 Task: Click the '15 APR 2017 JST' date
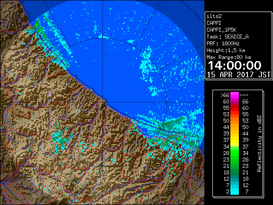(x=238, y=75)
